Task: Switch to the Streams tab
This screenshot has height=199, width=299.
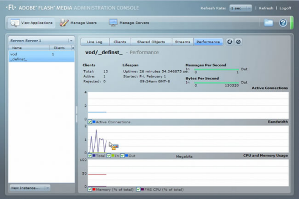Action: (183, 42)
